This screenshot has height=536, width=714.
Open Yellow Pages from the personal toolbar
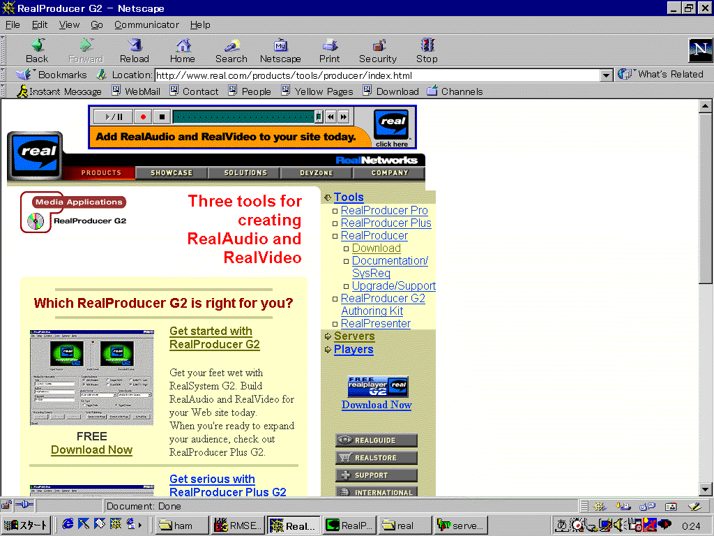click(317, 91)
